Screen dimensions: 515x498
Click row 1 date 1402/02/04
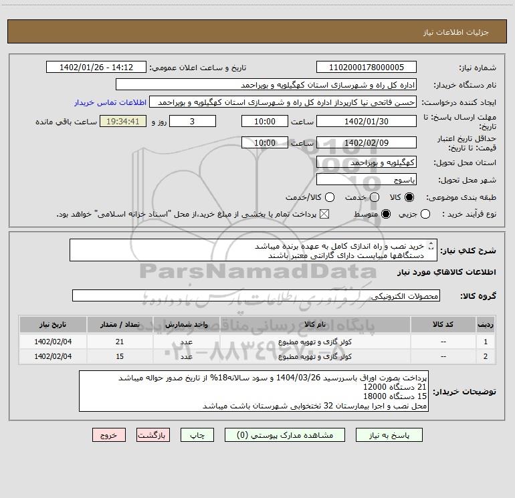(x=53, y=342)
